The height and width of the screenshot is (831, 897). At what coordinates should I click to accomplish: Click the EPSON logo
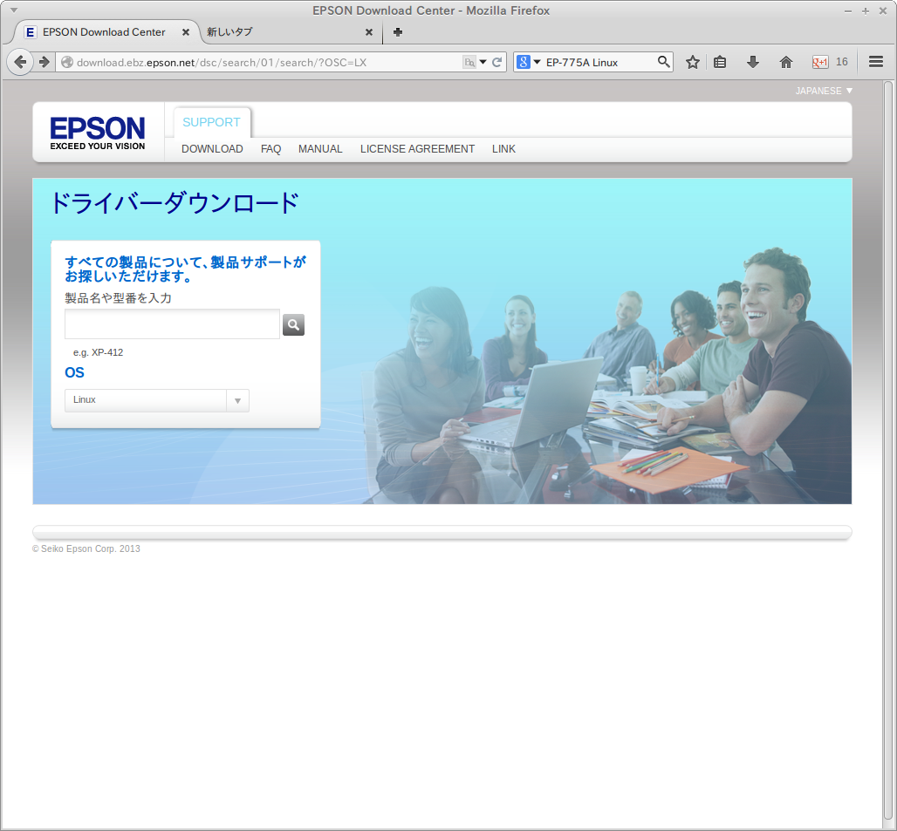point(97,131)
